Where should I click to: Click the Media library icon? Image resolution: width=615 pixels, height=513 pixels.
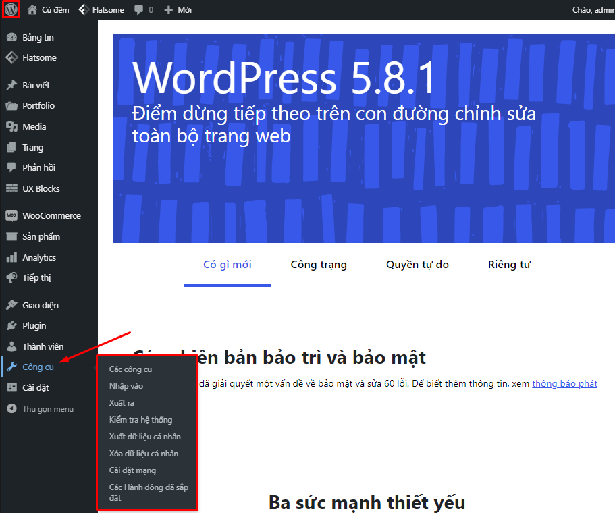tap(11, 126)
